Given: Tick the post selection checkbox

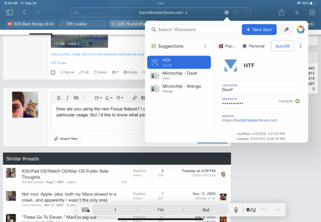Looking at the screenshot, I should click(53, 72).
